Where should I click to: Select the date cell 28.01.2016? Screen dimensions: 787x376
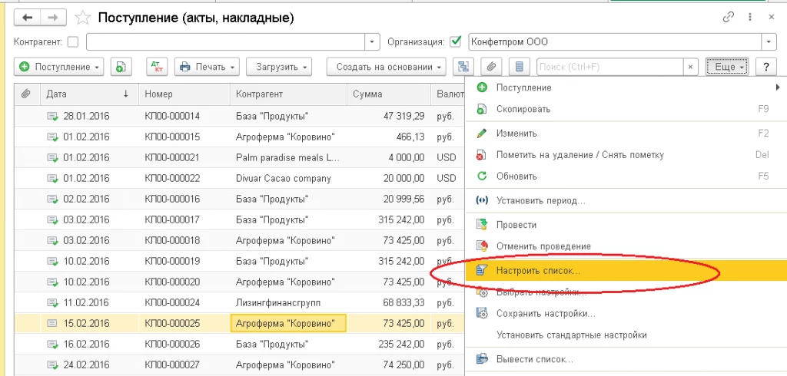pyautogui.click(x=89, y=117)
